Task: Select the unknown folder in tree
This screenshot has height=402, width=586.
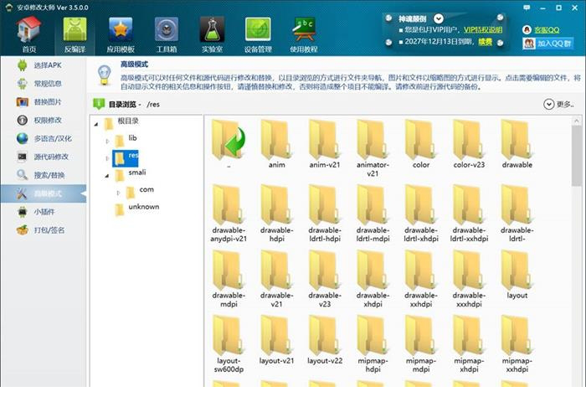Action: (x=143, y=207)
